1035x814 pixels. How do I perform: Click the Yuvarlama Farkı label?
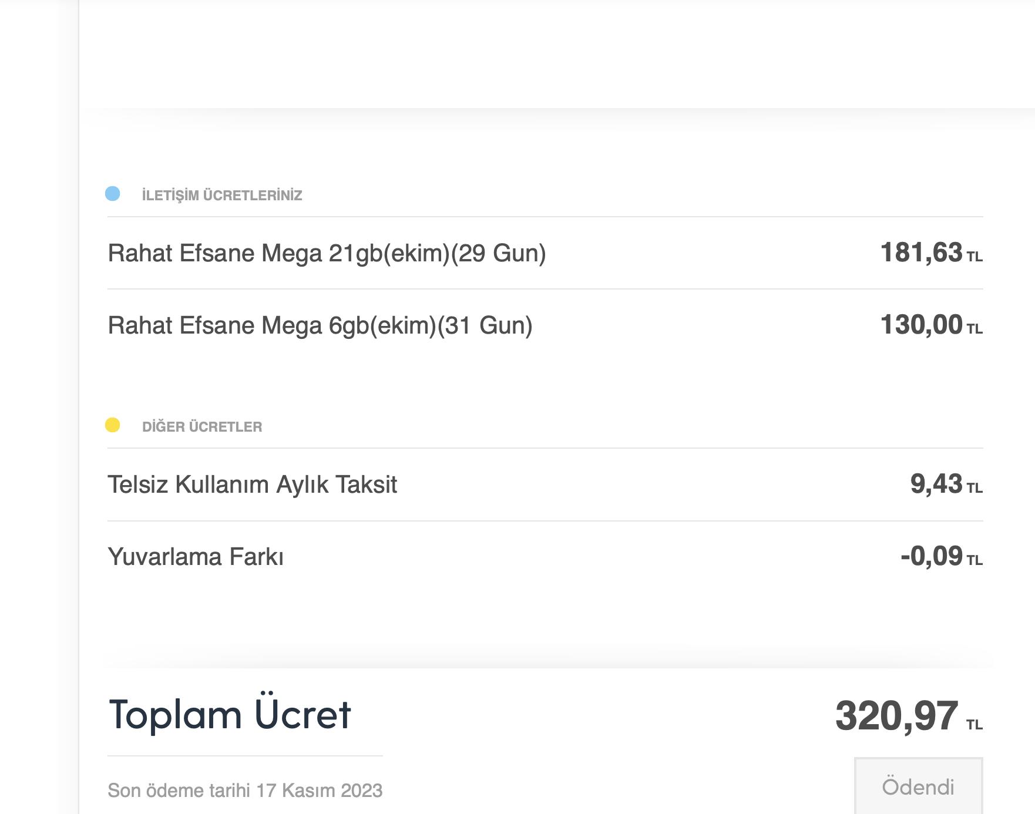(196, 557)
